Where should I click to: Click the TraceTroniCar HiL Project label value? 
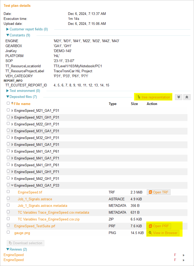(73, 71)
